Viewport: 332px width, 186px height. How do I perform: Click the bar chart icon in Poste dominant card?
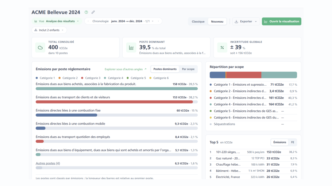[131, 48]
